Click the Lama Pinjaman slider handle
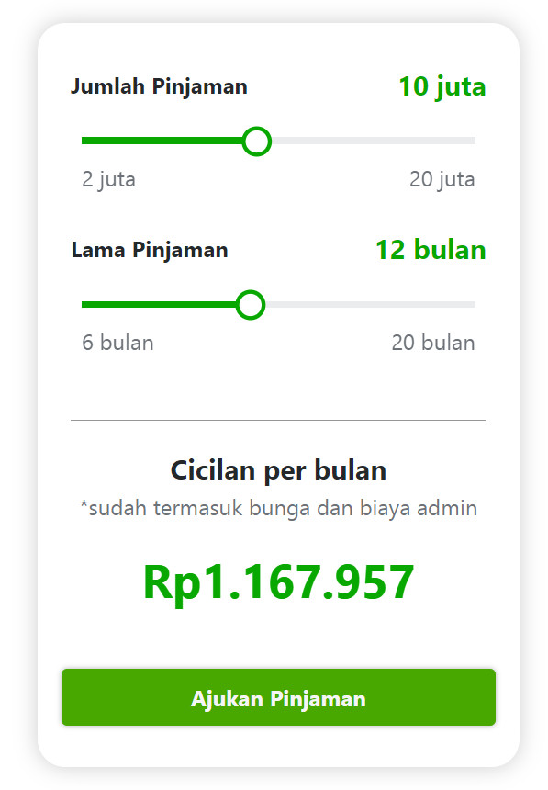The image size is (548, 790). click(x=251, y=303)
